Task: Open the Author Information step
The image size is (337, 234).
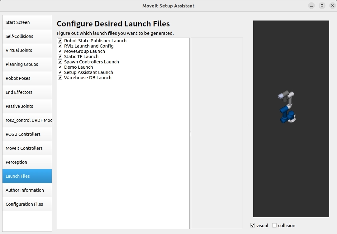Action: coord(27,190)
